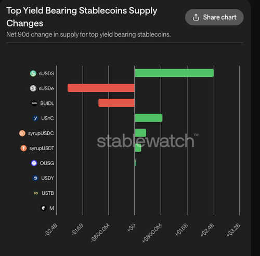Screen dimensions: 260x256
Task: Click the USTB token icon
Action: click(x=36, y=193)
